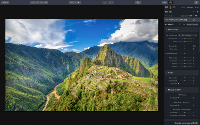Collapse the CAPAS section
Viewport: 200px width, 125px height.
[169, 12]
